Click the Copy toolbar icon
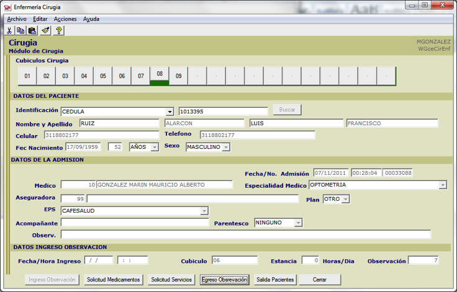The image size is (457, 292). 20,30
